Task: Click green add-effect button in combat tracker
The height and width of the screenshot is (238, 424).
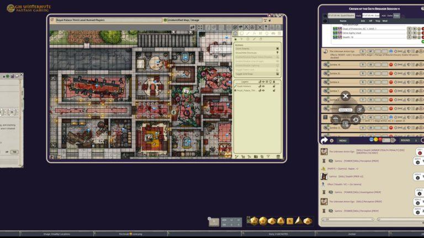Action: pos(423,41)
